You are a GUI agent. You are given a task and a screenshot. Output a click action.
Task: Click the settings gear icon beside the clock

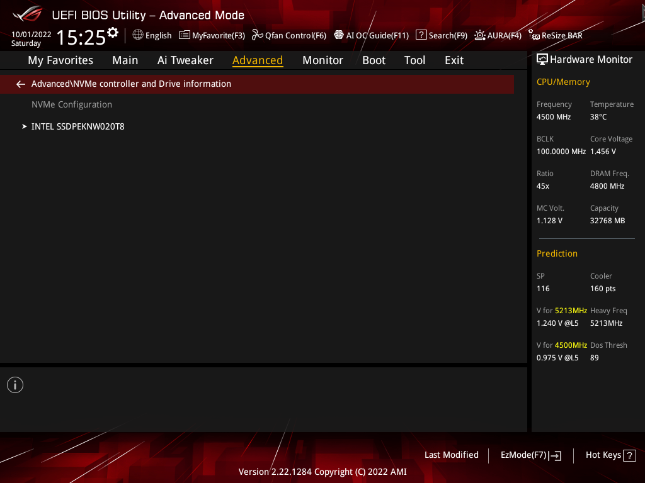click(x=113, y=32)
